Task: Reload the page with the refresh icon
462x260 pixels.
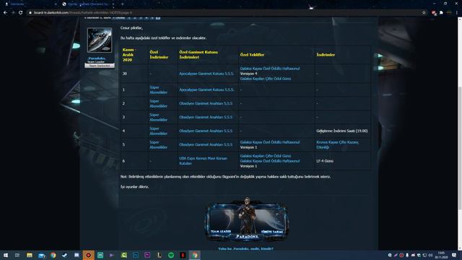Action: pyautogui.click(x=21, y=13)
